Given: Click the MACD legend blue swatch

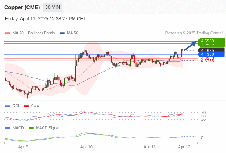Looking at the screenshot, I should pyautogui.click(x=8, y=128).
